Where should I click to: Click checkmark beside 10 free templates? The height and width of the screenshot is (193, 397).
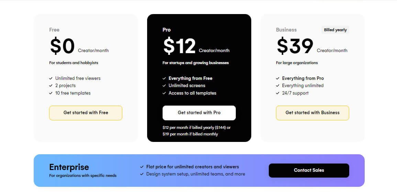pyautogui.click(x=51, y=93)
